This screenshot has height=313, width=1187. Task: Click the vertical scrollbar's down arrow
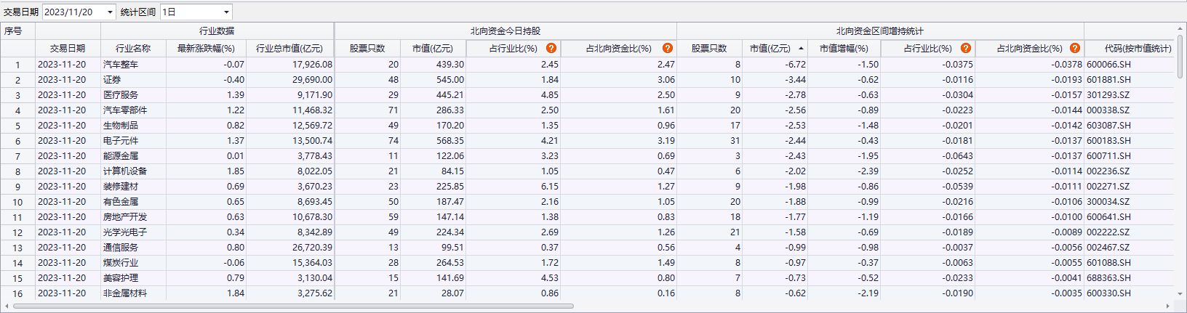pos(1180,296)
